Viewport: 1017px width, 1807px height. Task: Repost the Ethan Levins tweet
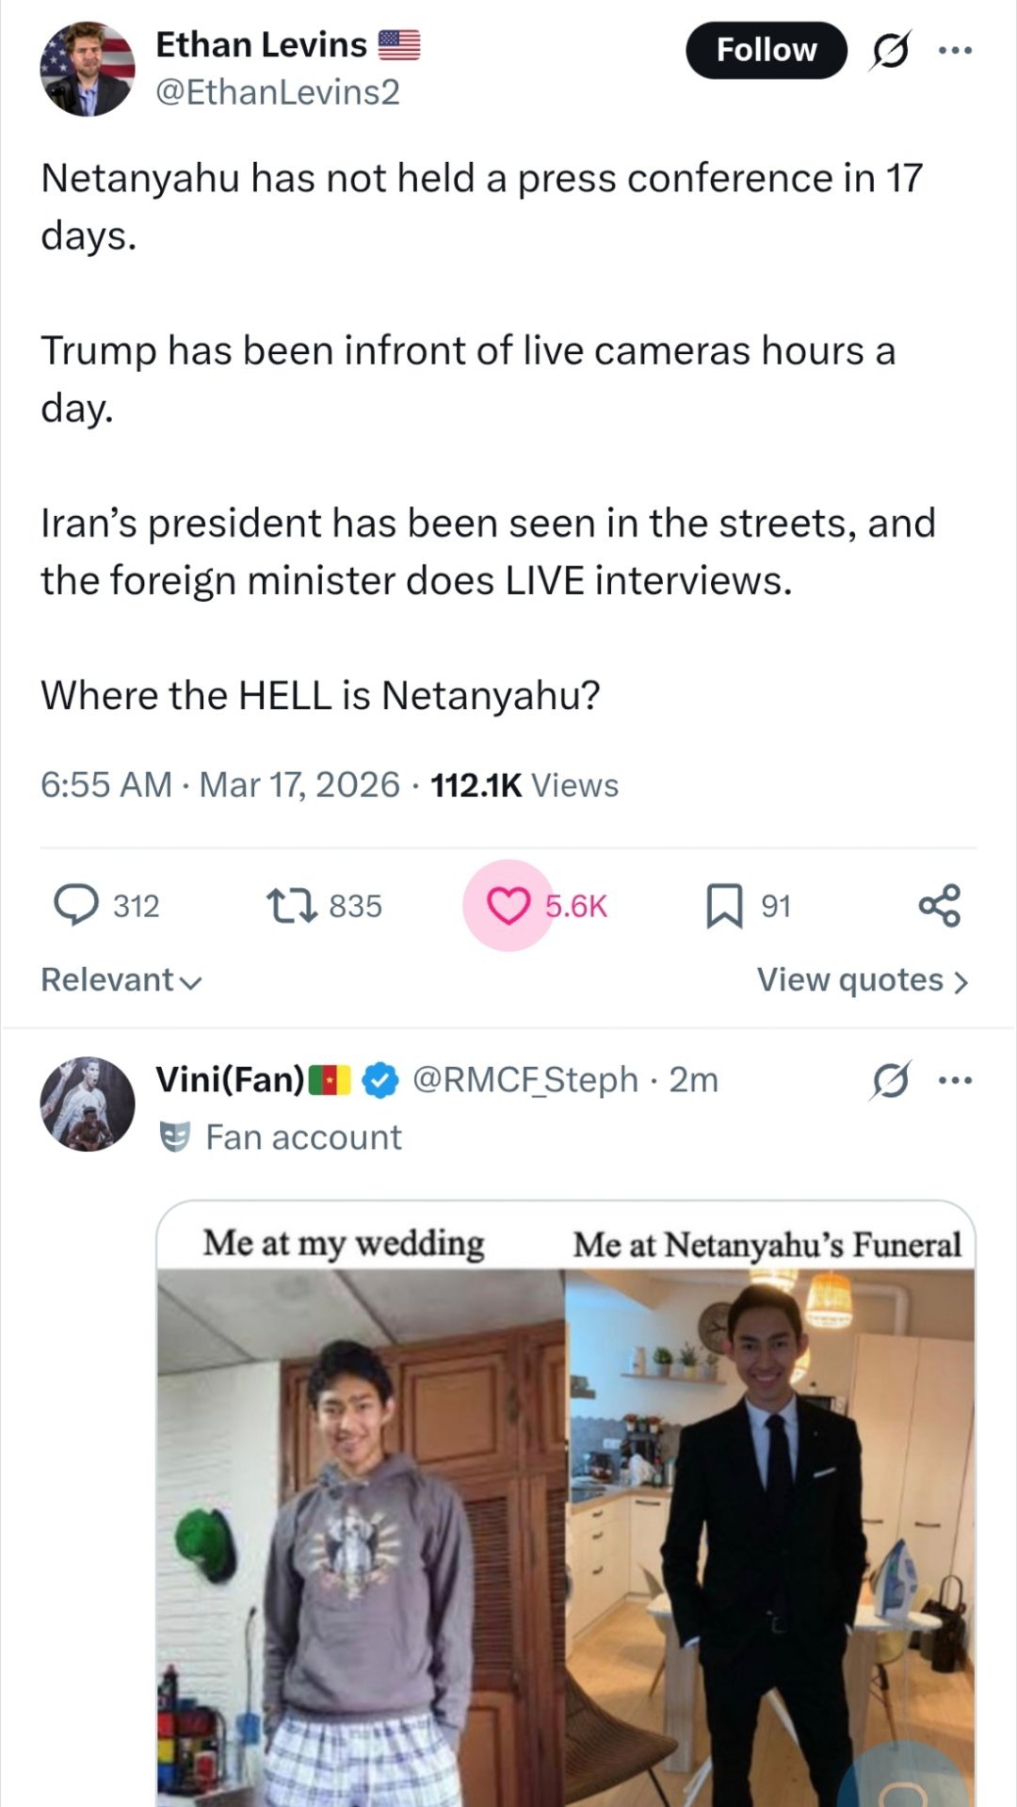pos(292,905)
